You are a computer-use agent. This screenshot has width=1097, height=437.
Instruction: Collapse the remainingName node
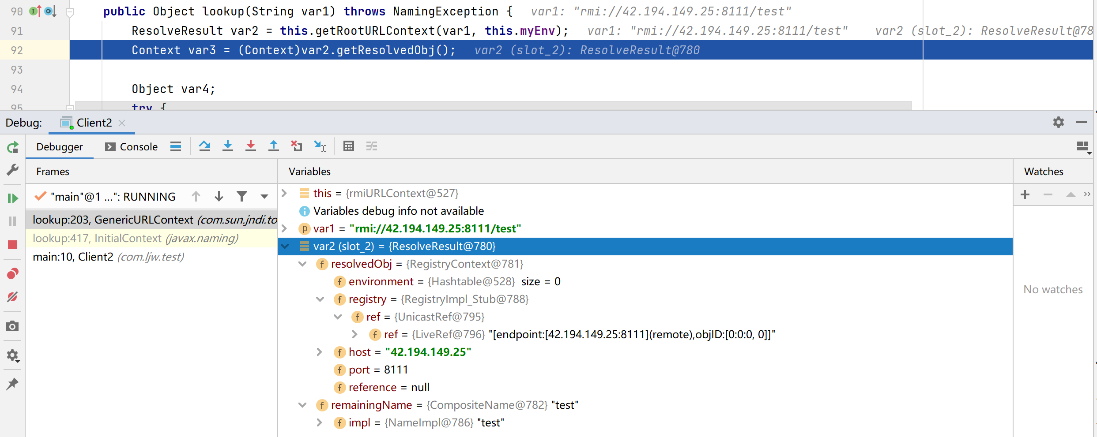[x=302, y=405]
